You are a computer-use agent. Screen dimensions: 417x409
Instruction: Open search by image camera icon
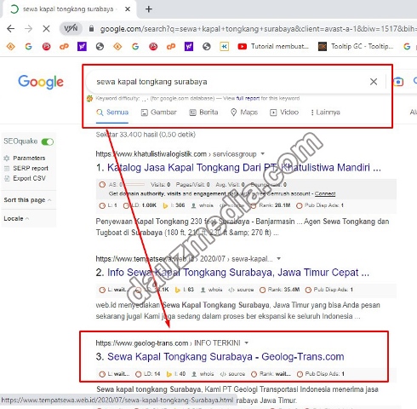point(398,82)
